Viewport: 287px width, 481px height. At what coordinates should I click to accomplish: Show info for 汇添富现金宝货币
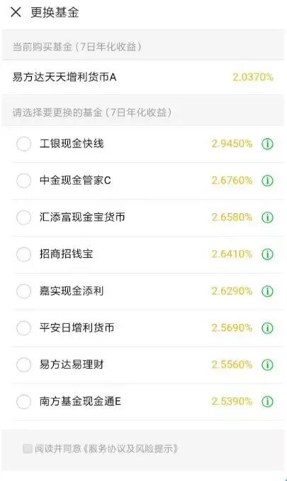267,217
